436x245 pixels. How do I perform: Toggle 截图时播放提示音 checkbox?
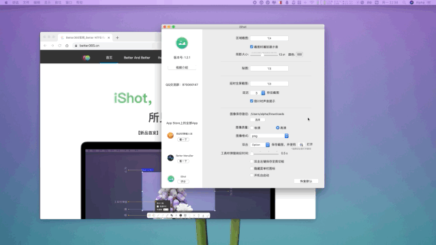(x=251, y=47)
